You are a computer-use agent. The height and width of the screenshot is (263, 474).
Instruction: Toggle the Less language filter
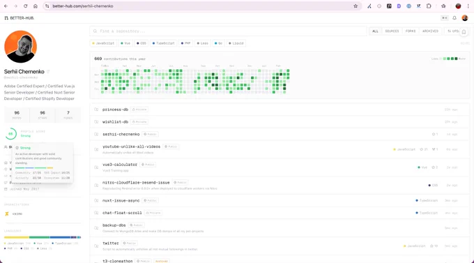(203, 43)
